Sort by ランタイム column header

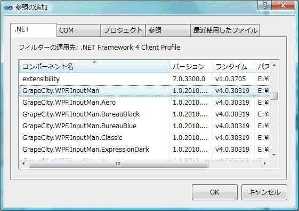pos(233,67)
